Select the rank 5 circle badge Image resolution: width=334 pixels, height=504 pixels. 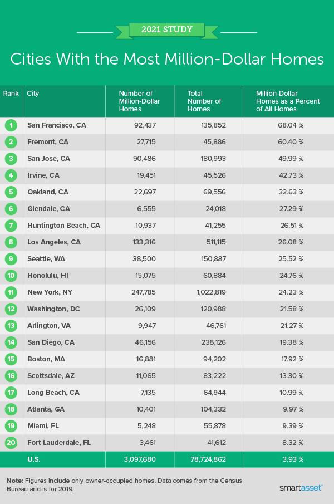click(x=11, y=192)
